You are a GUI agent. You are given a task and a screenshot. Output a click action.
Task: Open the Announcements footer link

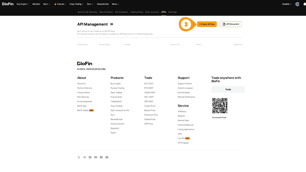(85, 101)
